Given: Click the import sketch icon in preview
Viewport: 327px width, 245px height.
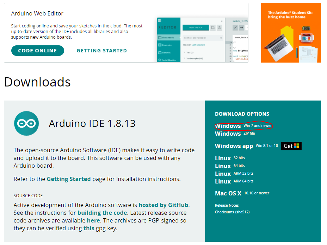Looking at the screenshot, I should coord(213,27).
